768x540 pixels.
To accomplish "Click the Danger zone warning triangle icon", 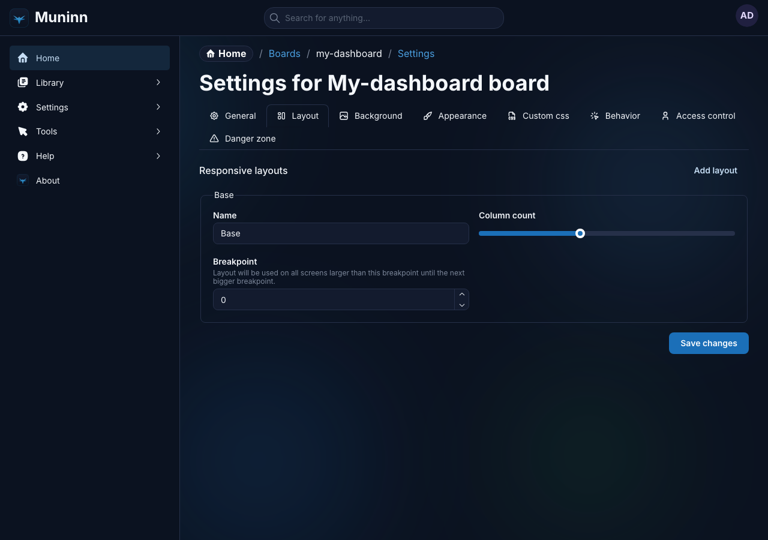I will coord(214,139).
